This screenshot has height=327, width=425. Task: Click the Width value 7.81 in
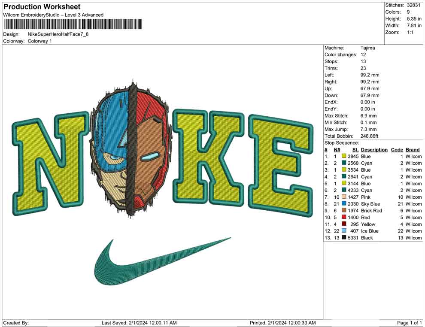tap(414, 25)
